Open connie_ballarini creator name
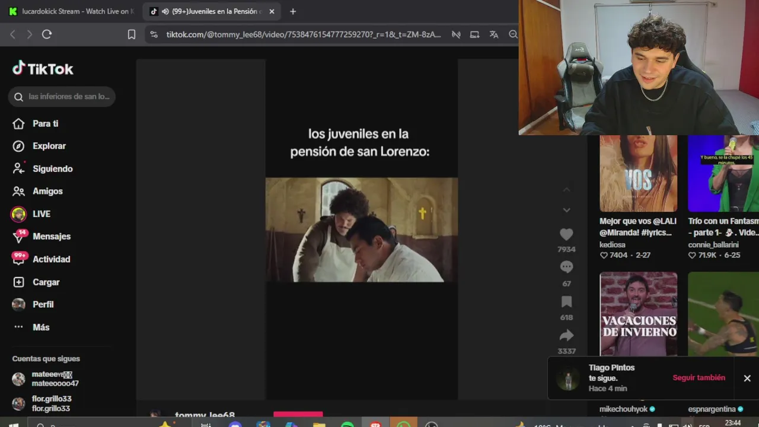This screenshot has width=759, height=427. [x=713, y=244]
